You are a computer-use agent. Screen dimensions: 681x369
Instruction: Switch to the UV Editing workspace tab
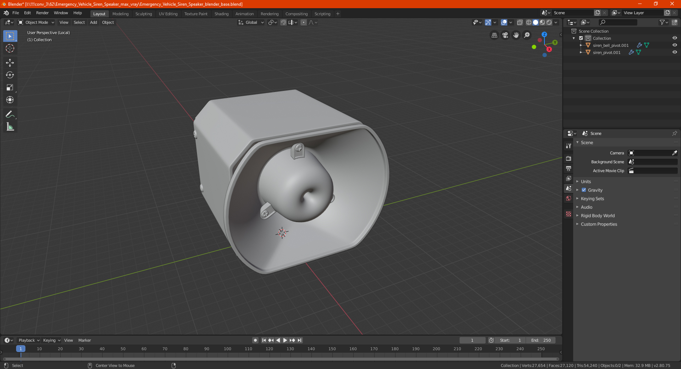tap(168, 14)
